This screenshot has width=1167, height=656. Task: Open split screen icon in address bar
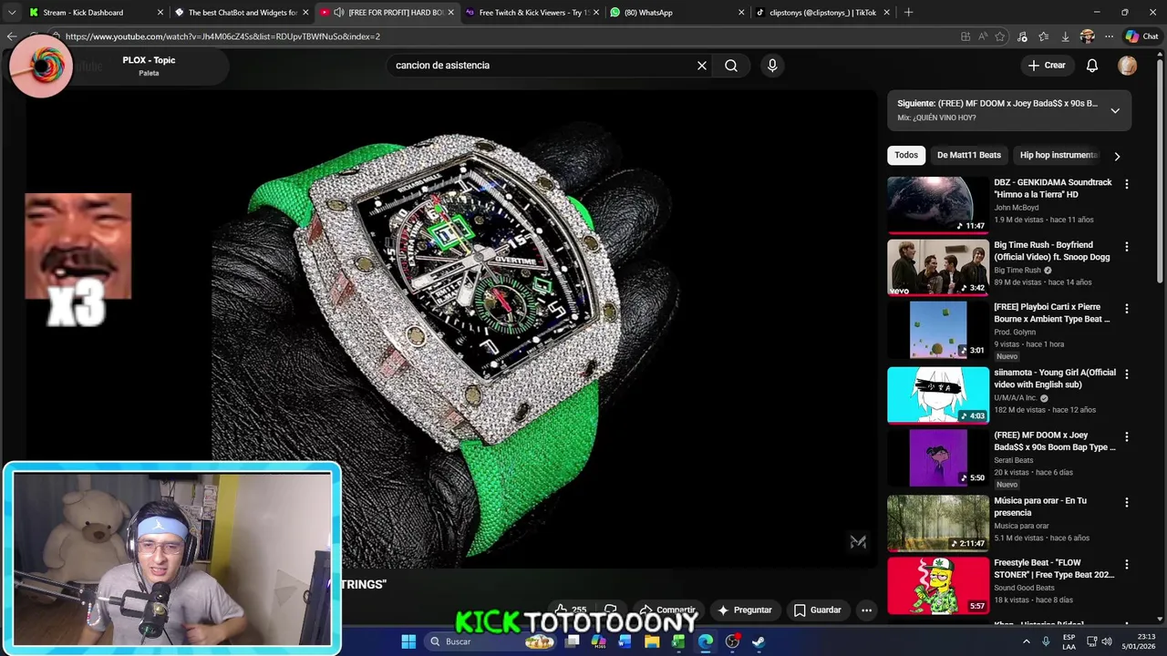[966, 36]
